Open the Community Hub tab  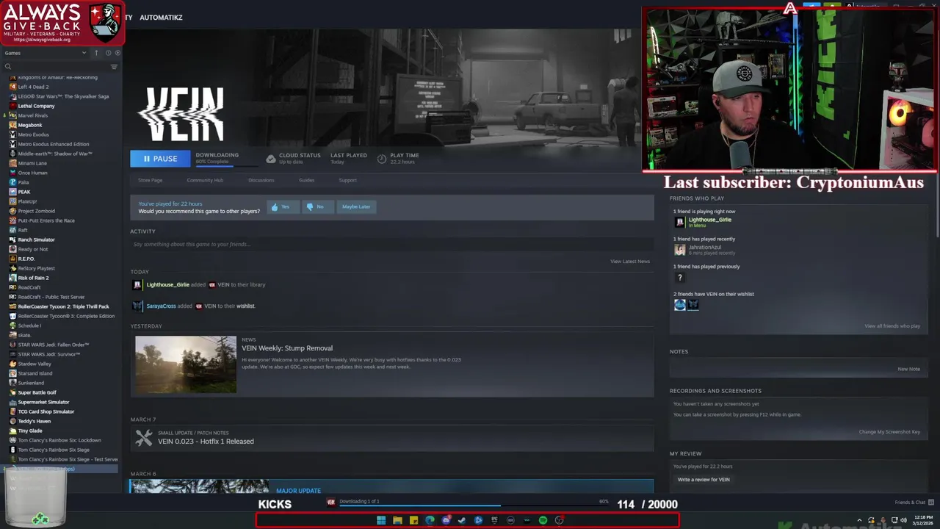205,180
